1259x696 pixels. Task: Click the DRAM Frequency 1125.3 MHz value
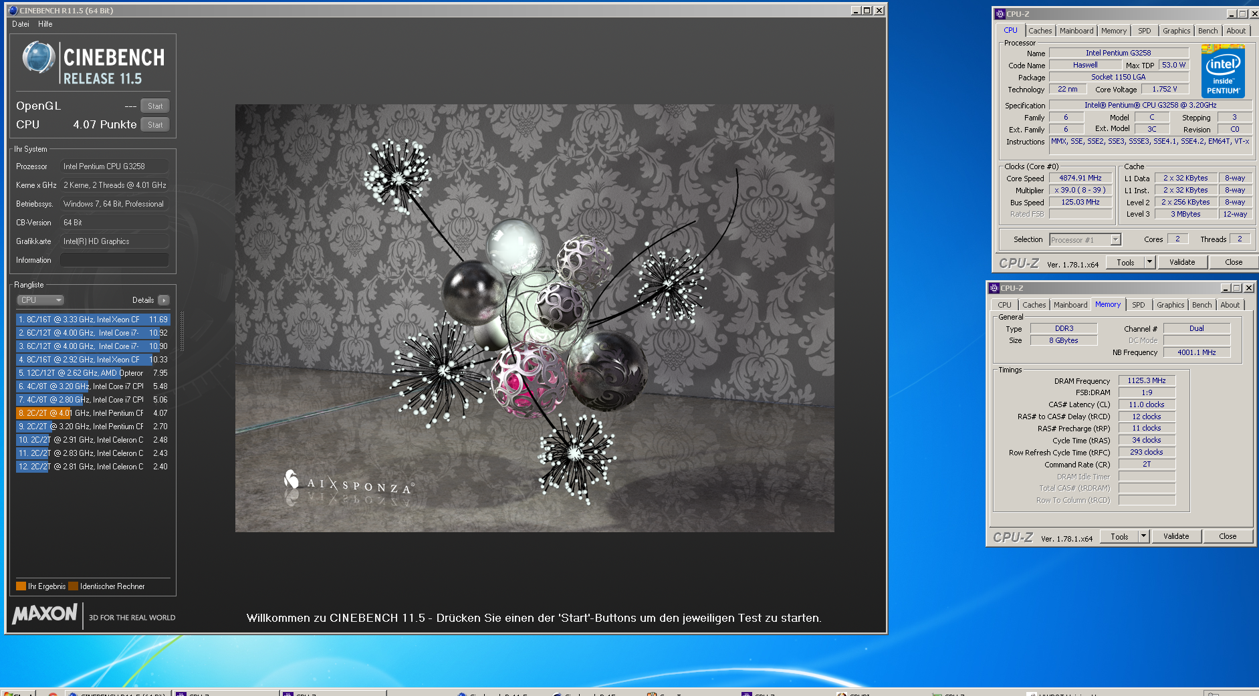tap(1147, 381)
